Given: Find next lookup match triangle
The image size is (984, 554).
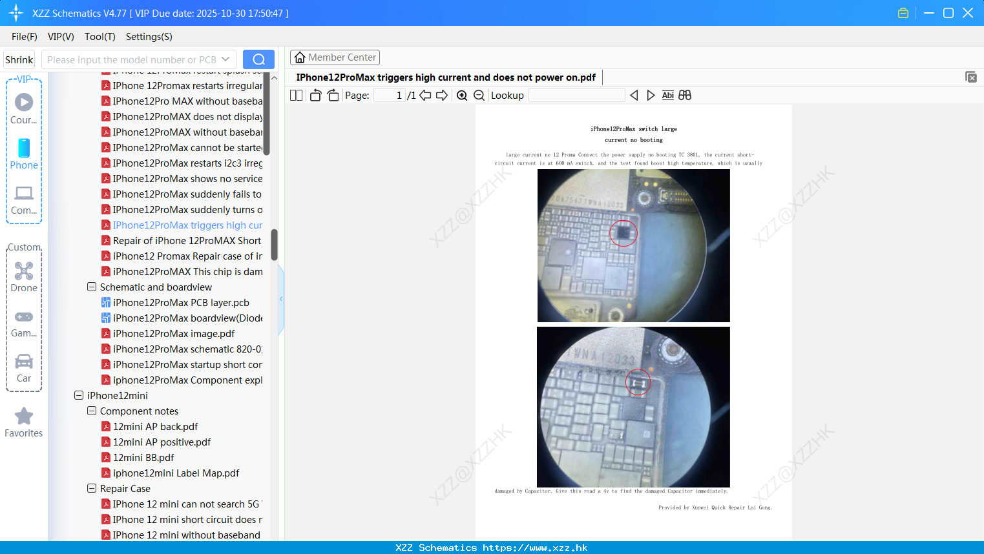Looking at the screenshot, I should (x=651, y=95).
